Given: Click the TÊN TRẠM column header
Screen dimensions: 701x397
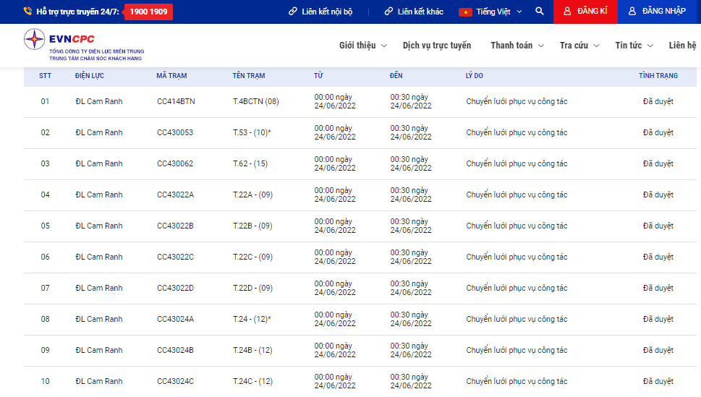Looking at the screenshot, I should [x=249, y=76].
